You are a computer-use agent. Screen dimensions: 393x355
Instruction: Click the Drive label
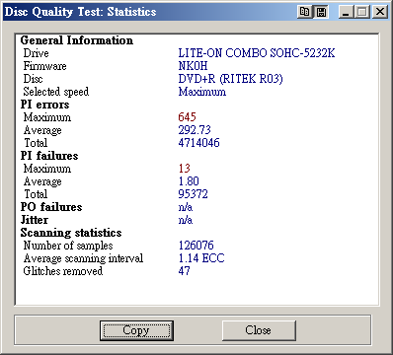pyautogui.click(x=36, y=53)
